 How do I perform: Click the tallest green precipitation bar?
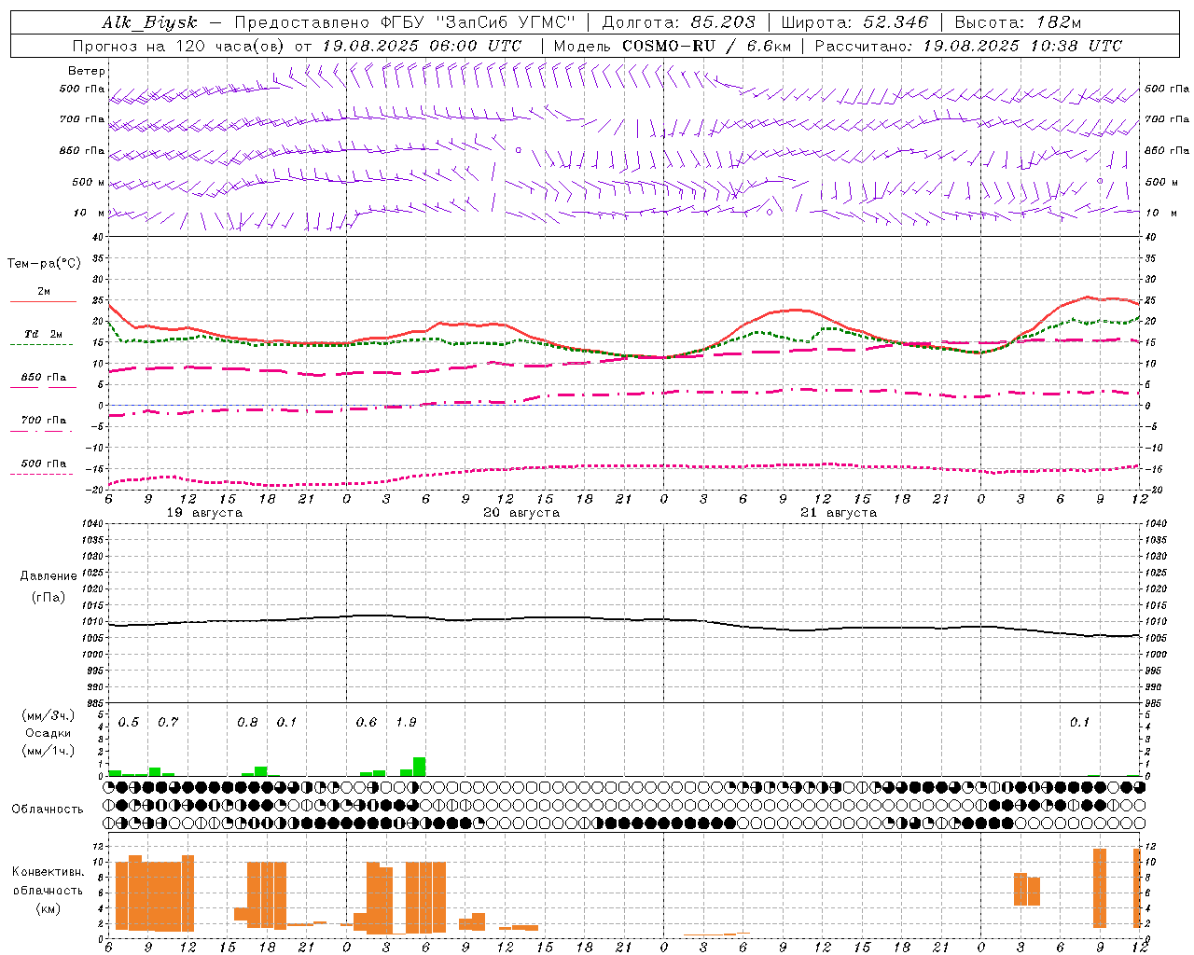coord(419,767)
